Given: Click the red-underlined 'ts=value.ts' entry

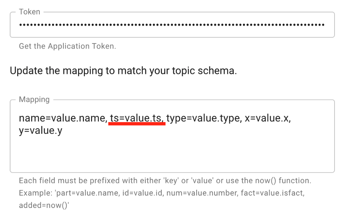Looking at the screenshot, I should coord(137,119).
